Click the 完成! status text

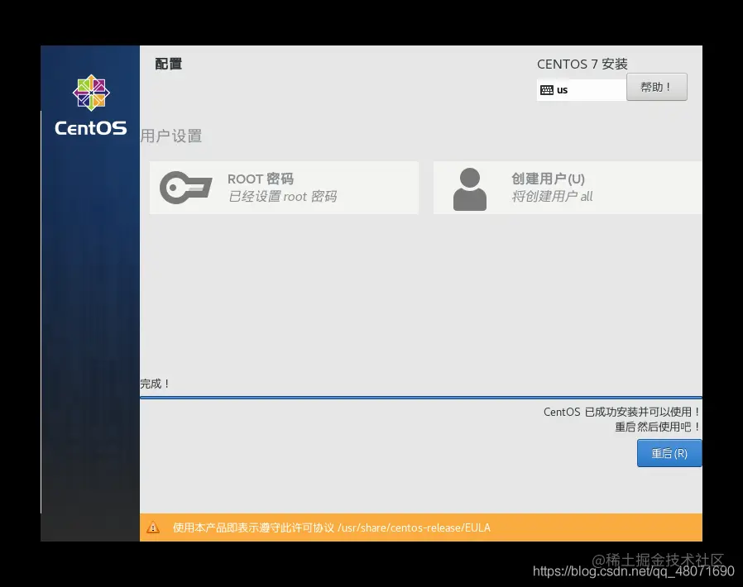pos(155,384)
